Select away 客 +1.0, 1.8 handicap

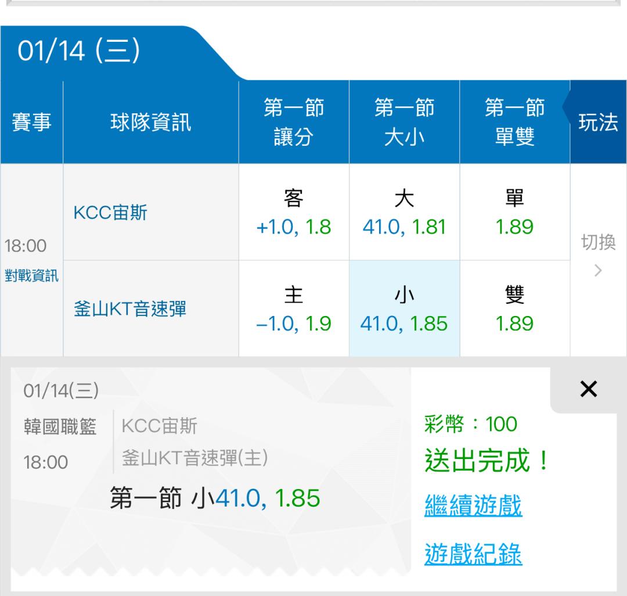pos(294,213)
